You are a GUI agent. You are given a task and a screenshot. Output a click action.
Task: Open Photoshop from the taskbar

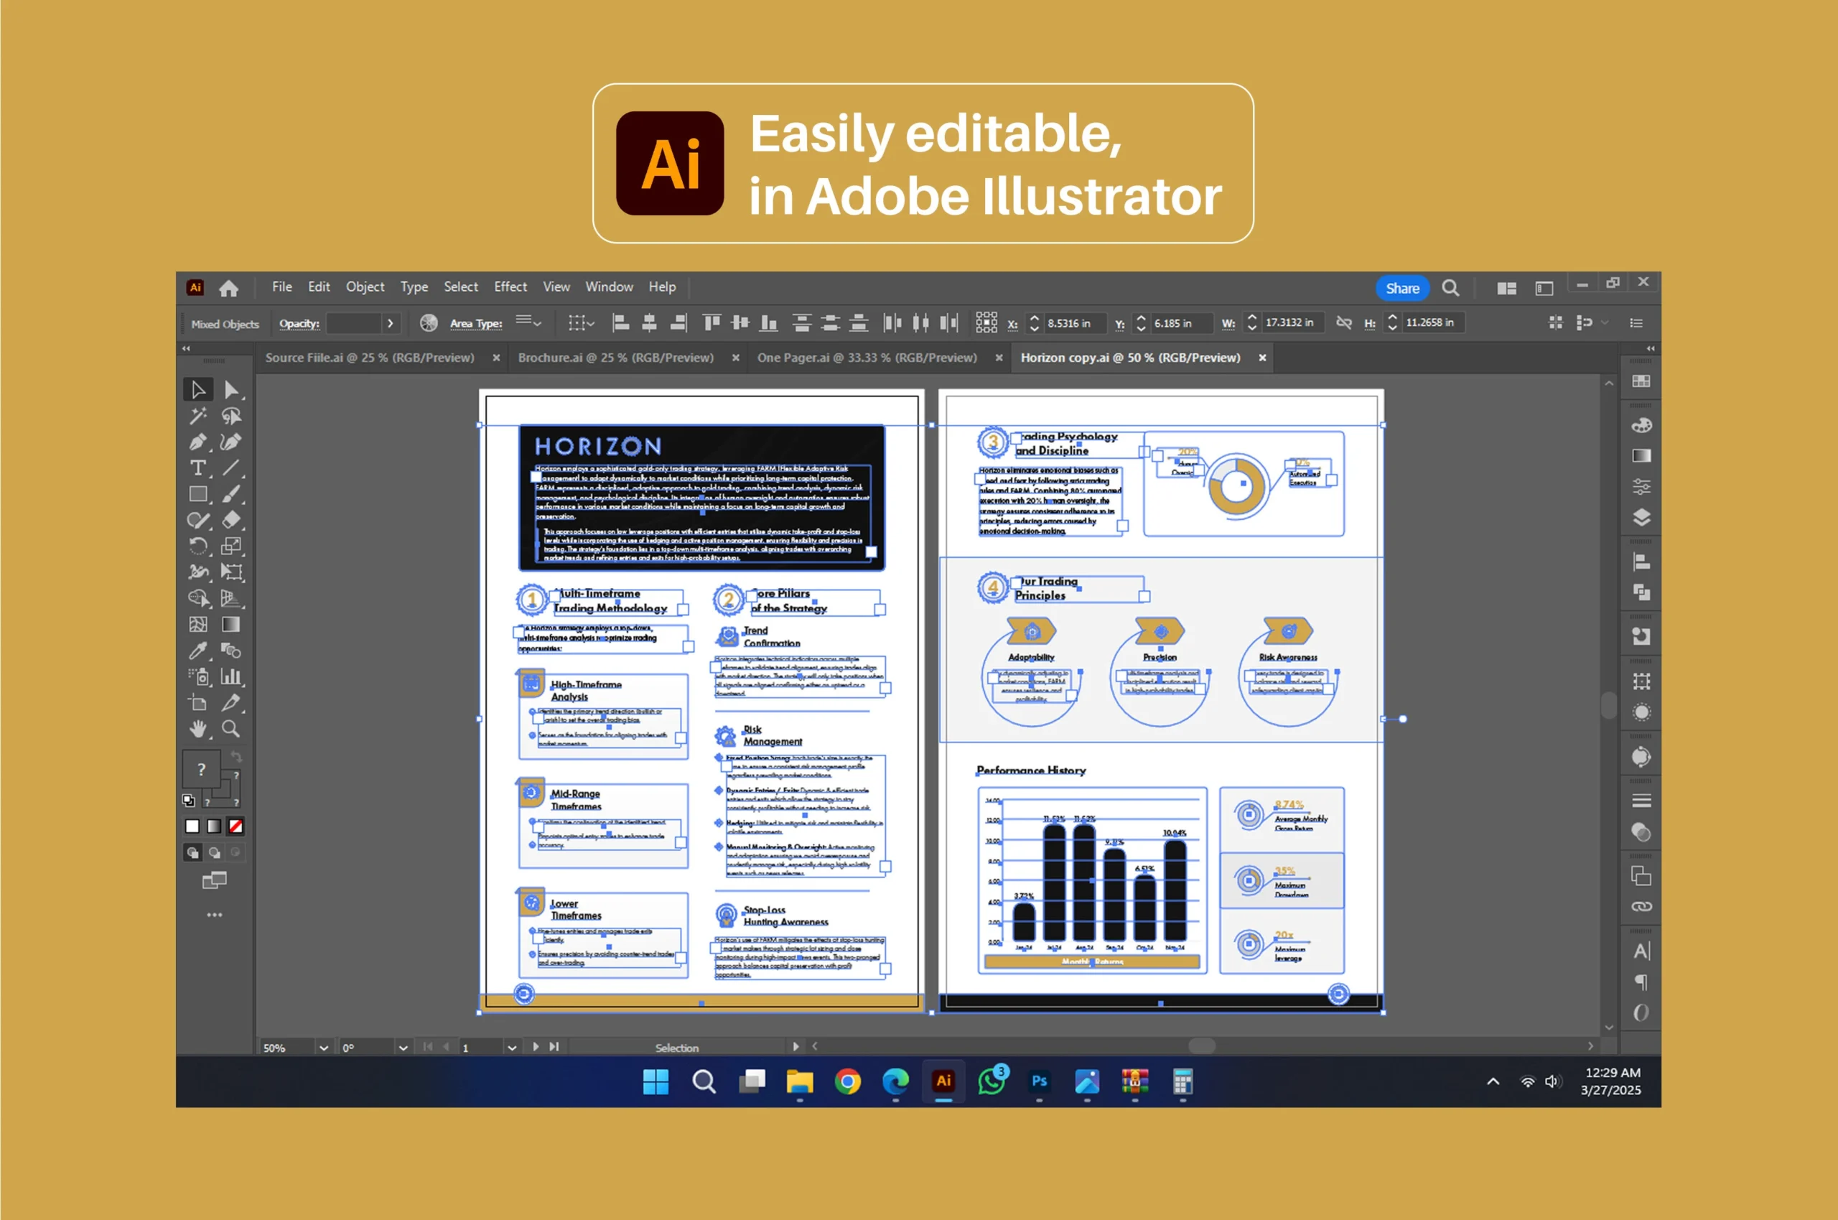click(x=1038, y=1081)
